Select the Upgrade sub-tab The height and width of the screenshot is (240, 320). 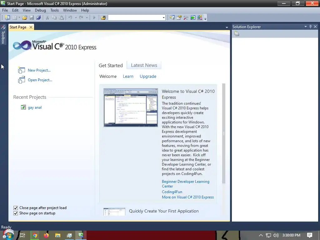point(148,76)
